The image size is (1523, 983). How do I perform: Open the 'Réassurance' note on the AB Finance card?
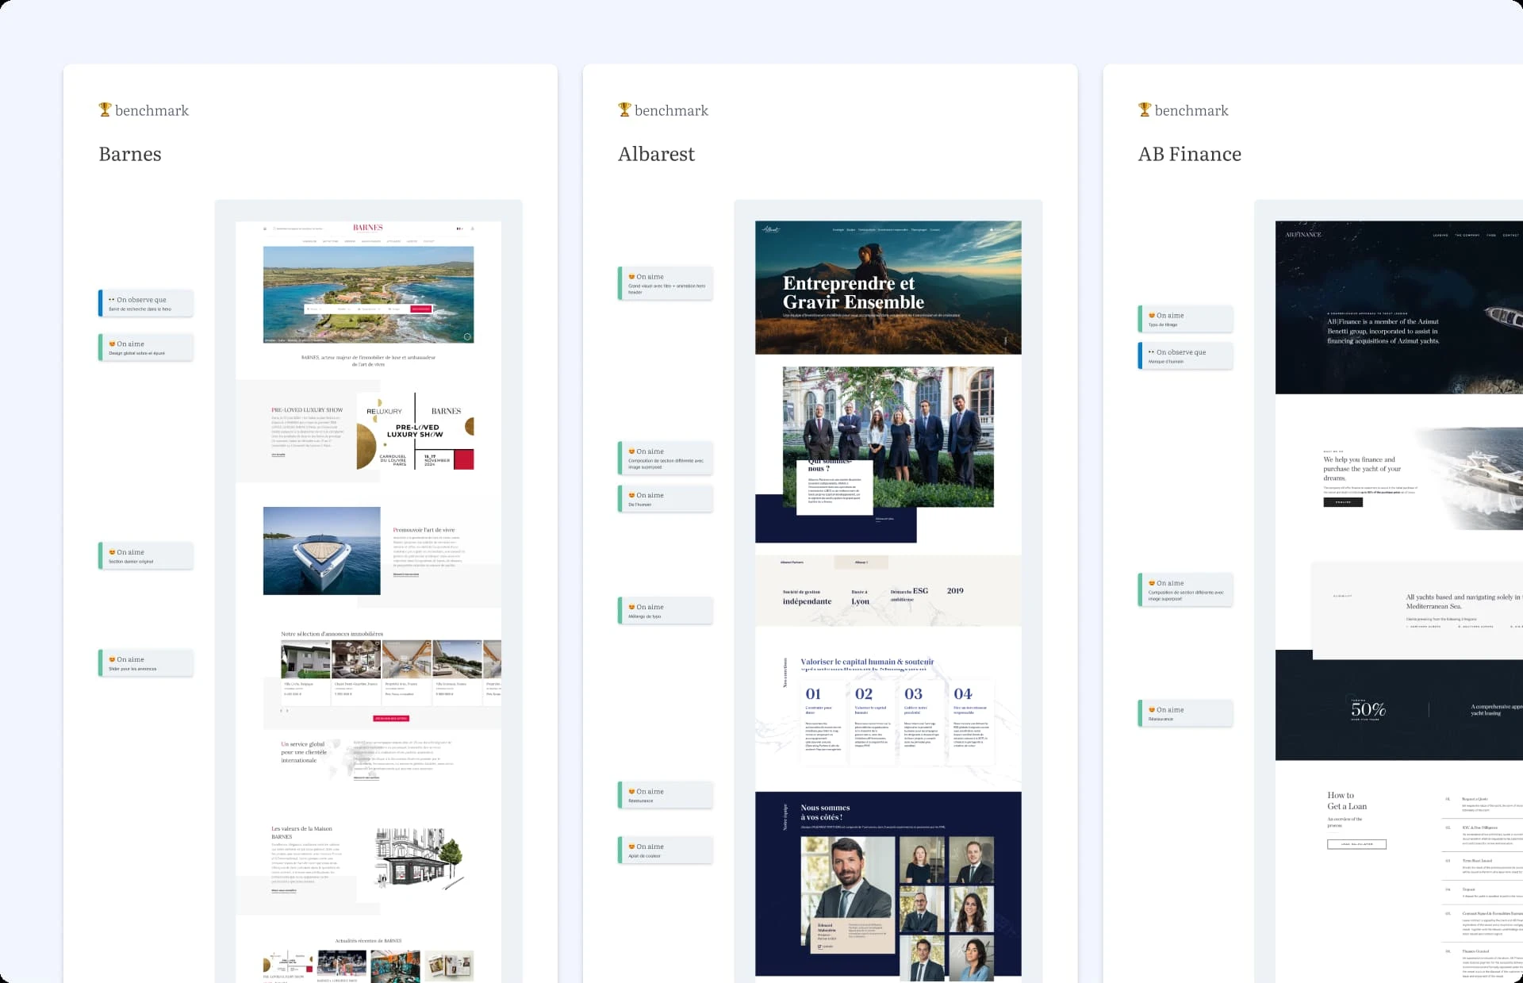tap(1185, 714)
